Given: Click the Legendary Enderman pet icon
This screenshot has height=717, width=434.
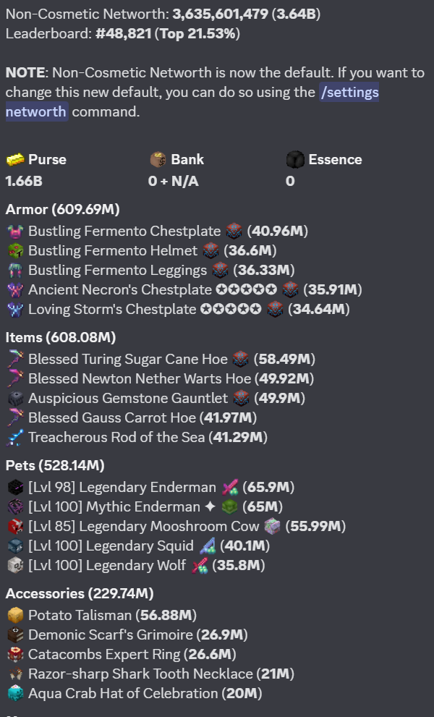Looking at the screenshot, I should (x=15, y=488).
